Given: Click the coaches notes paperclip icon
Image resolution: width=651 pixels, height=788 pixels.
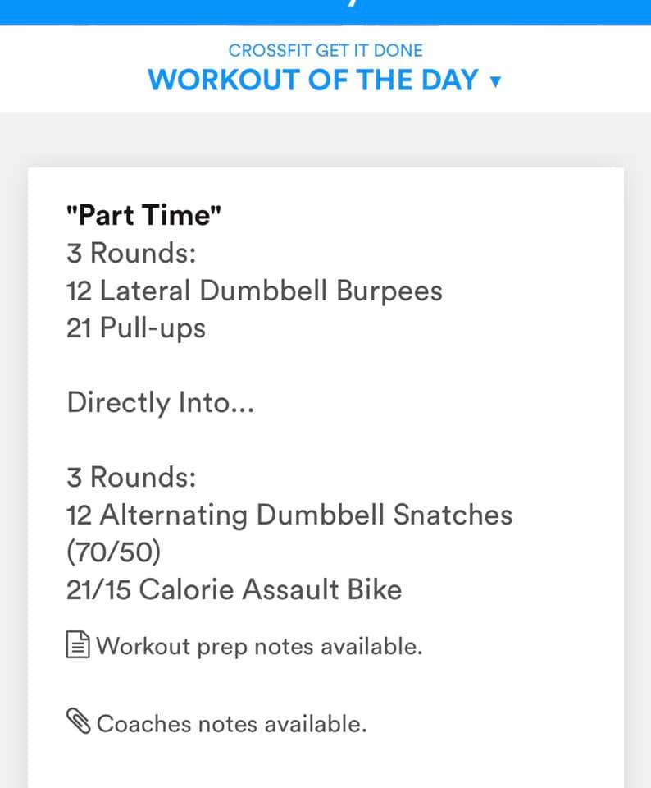Looking at the screenshot, I should [79, 722].
